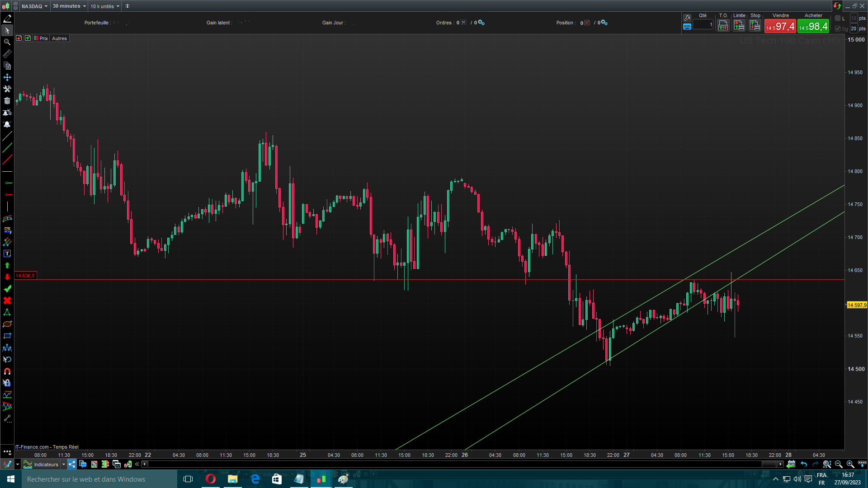Click the red X delete objects icon
The width and height of the screenshot is (868, 488).
pyautogui.click(x=7, y=300)
